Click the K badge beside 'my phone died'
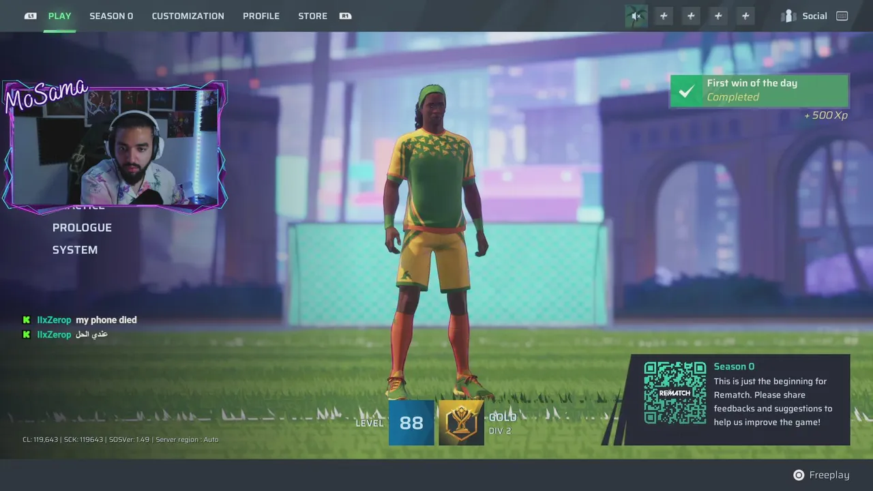873x491 pixels. 27,320
